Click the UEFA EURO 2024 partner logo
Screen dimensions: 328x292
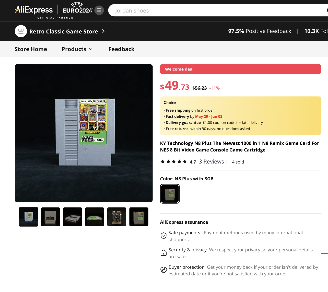click(x=77, y=8)
